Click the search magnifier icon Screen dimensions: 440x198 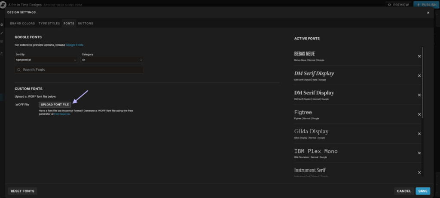19,70
